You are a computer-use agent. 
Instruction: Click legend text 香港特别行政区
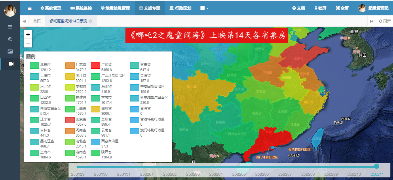(152, 119)
